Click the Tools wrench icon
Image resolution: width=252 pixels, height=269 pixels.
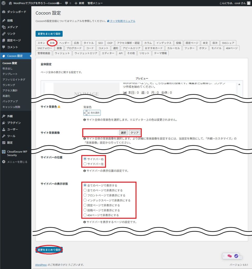[4, 136]
